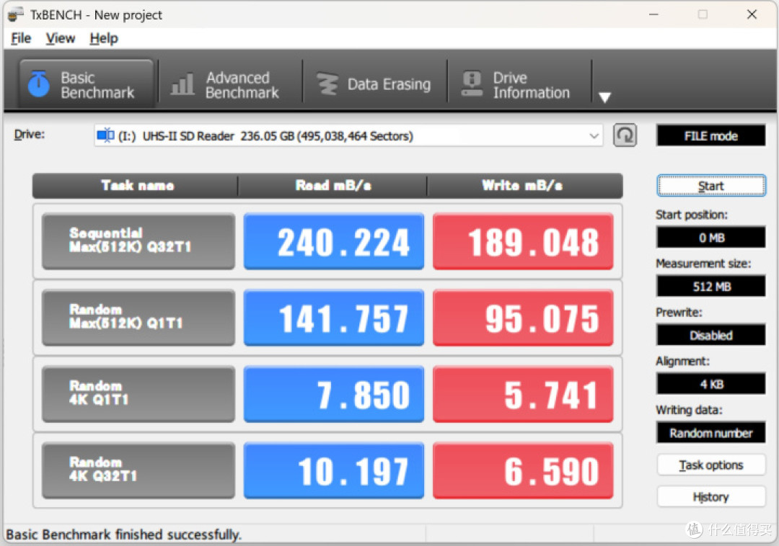Switch to the Basic Benchmark tab
This screenshot has width=779, height=546.
coord(86,84)
